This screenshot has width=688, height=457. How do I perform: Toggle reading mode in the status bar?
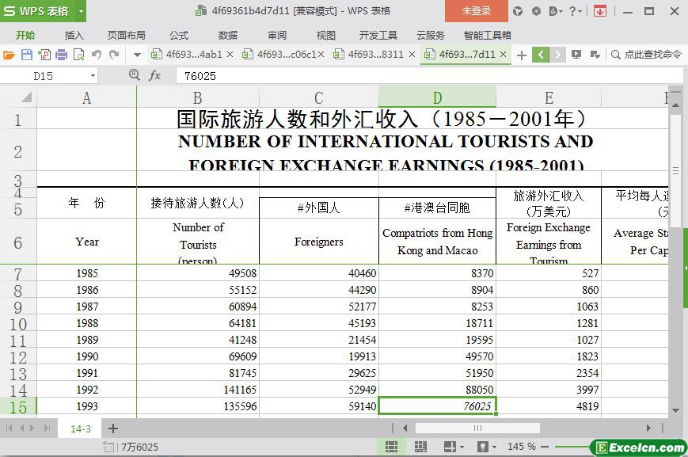pyautogui.click(x=449, y=447)
